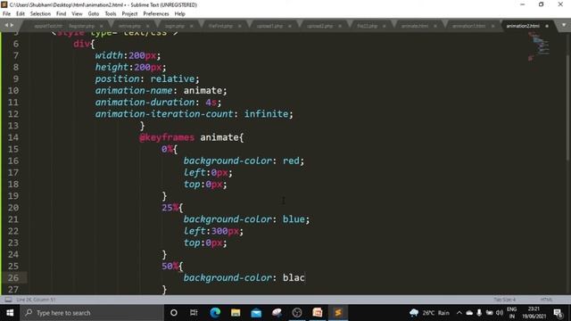Click on 'position: relative;' line
The width and height of the screenshot is (571, 321).
click(147, 79)
